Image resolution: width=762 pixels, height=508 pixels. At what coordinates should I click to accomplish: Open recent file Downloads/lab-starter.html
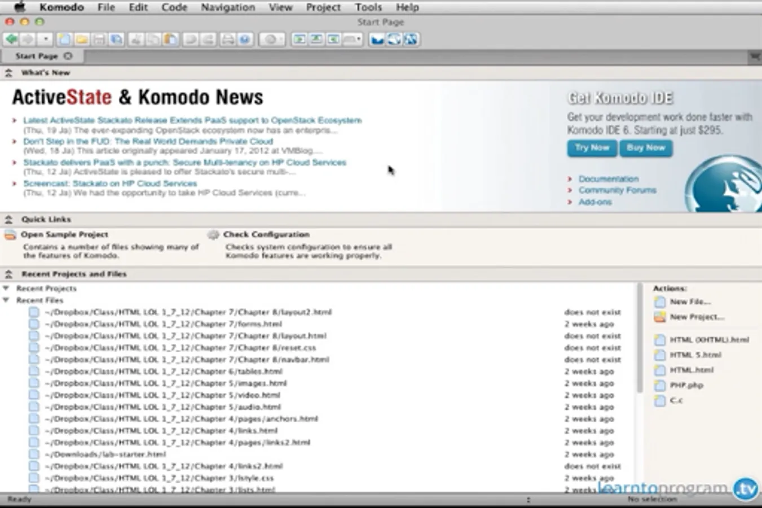point(105,454)
